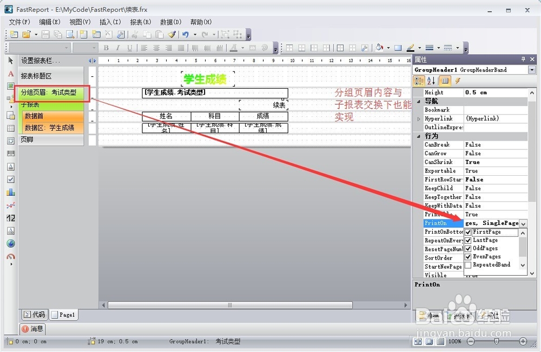Click the Cut scissors icon

[135, 34]
